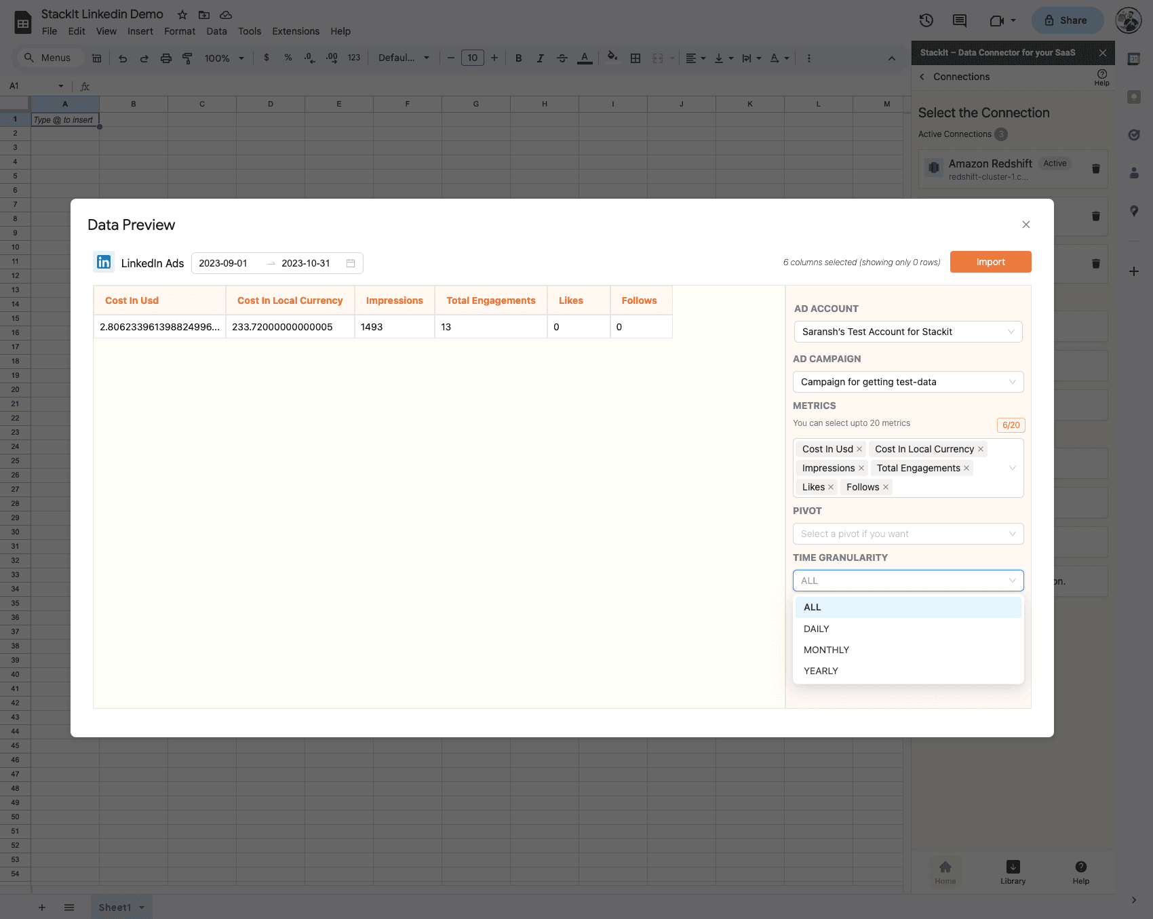Click the undo icon in toolbar
Screen dimensions: 1153x919
123,58
